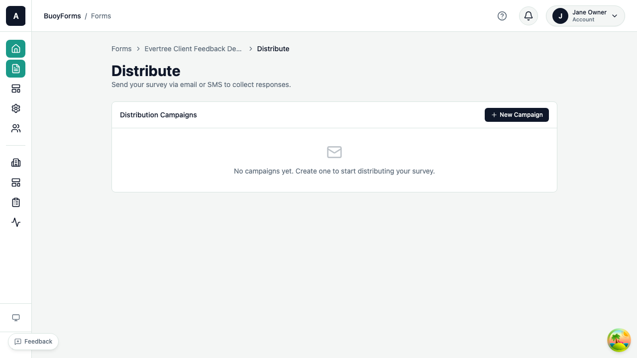The width and height of the screenshot is (637, 358).
Task: Open the help question mark icon
Action: click(x=502, y=16)
